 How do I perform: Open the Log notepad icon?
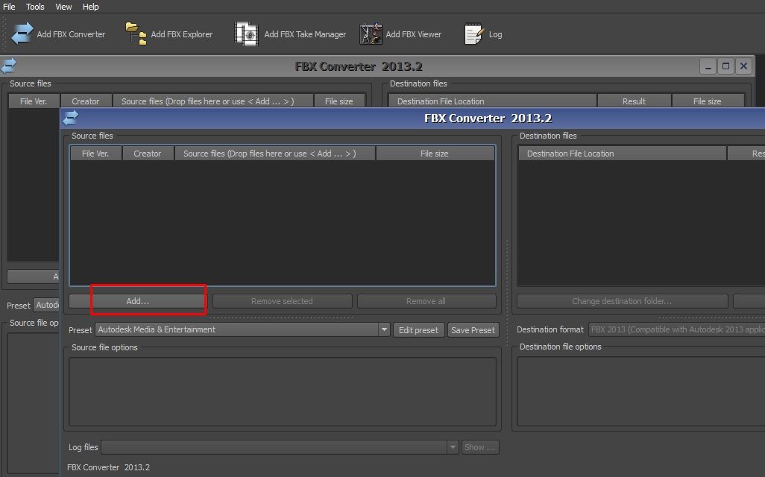[473, 34]
